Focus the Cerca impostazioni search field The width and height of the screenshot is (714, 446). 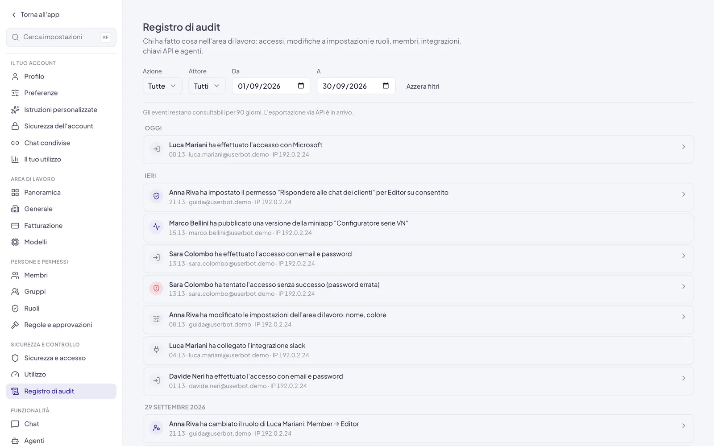(x=61, y=37)
